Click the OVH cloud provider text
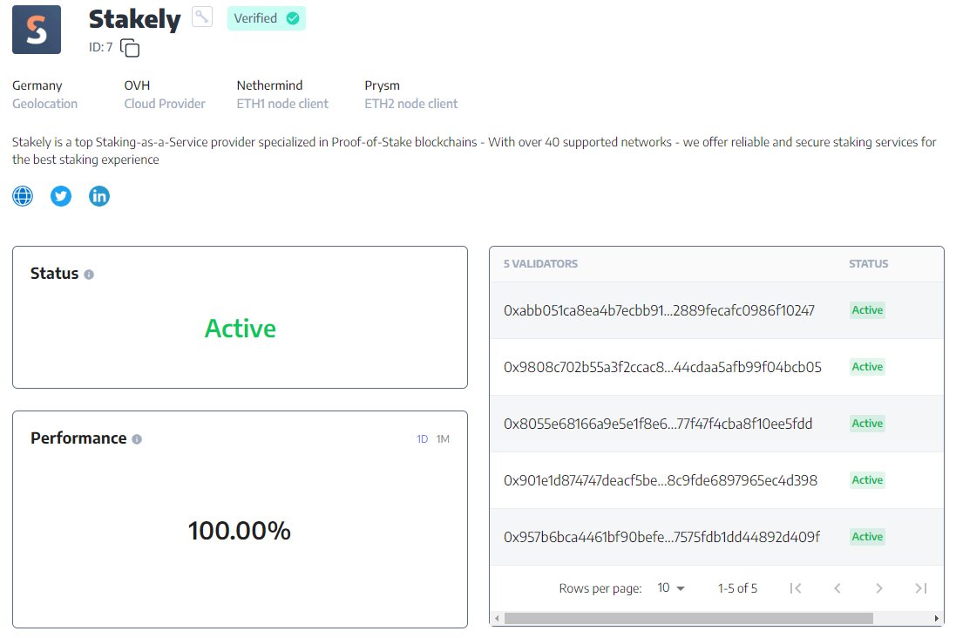Image resolution: width=956 pixels, height=638 pixels. [137, 85]
